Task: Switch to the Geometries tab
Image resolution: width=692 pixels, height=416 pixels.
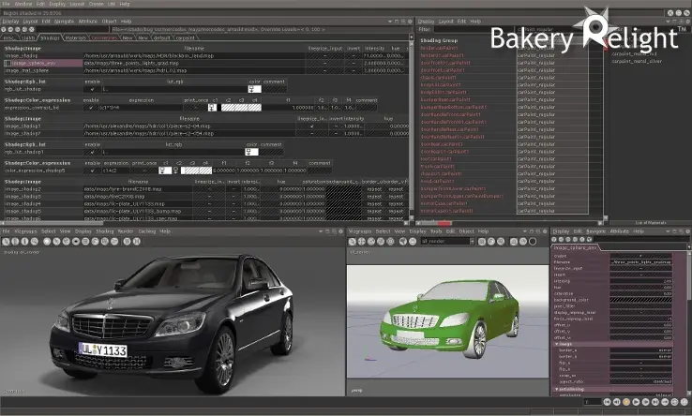Action: [x=104, y=38]
